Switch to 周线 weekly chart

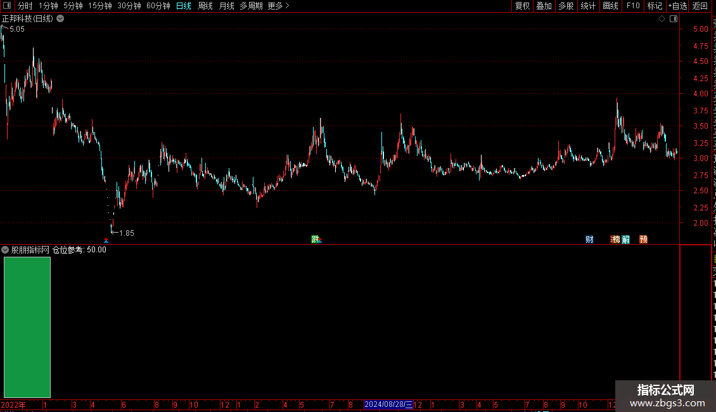(205, 6)
